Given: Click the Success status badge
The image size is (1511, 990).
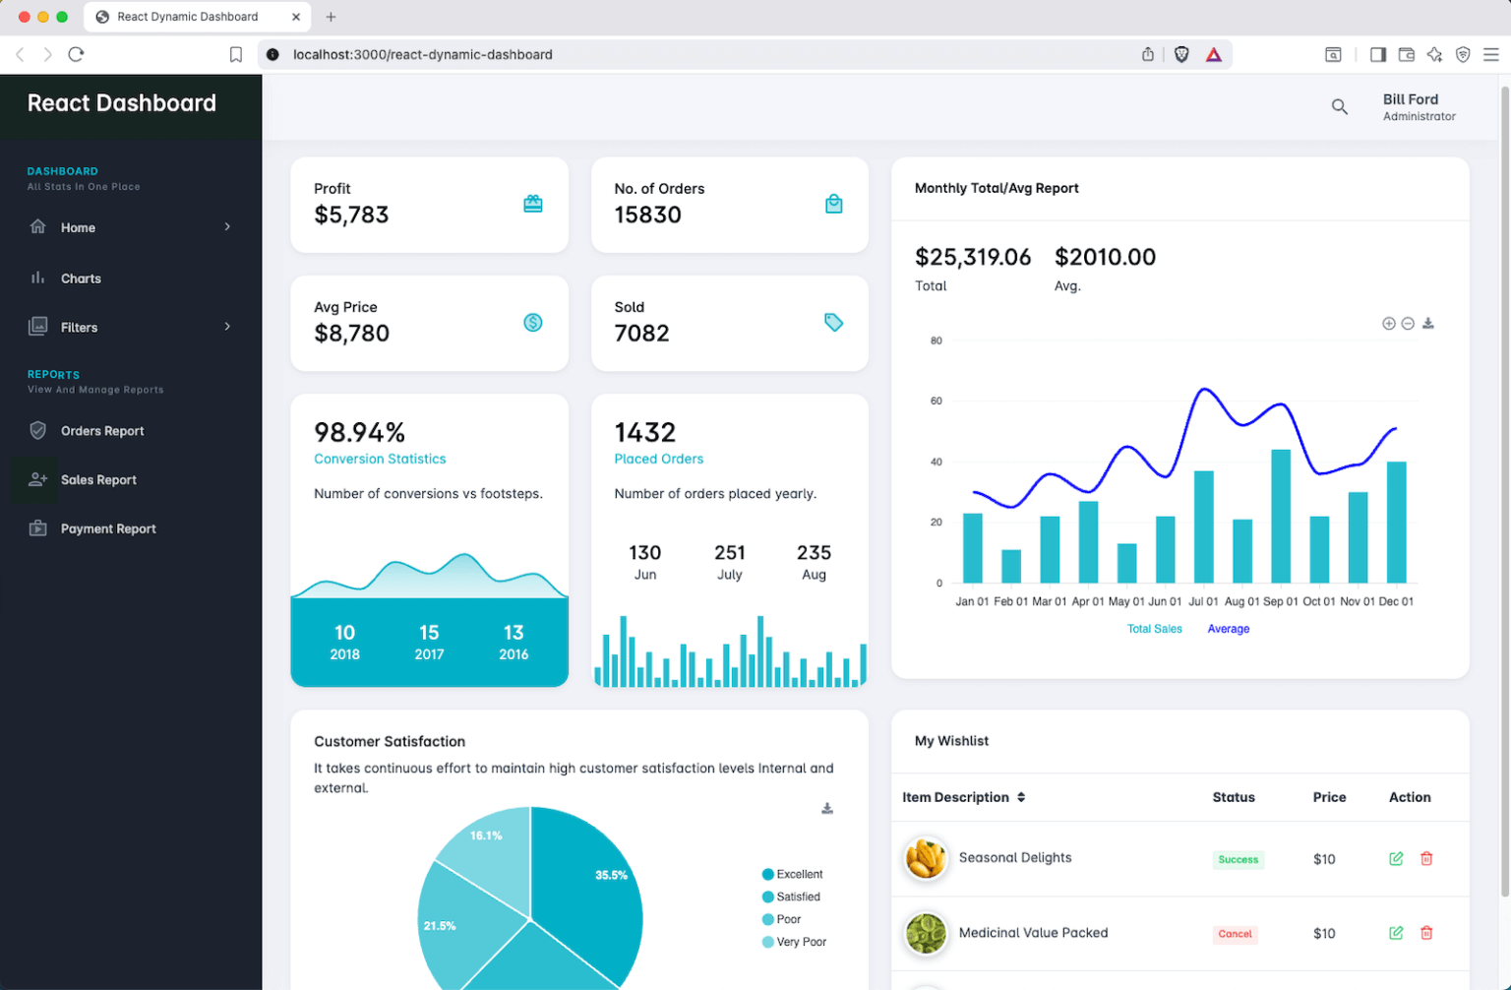Looking at the screenshot, I should 1238,859.
